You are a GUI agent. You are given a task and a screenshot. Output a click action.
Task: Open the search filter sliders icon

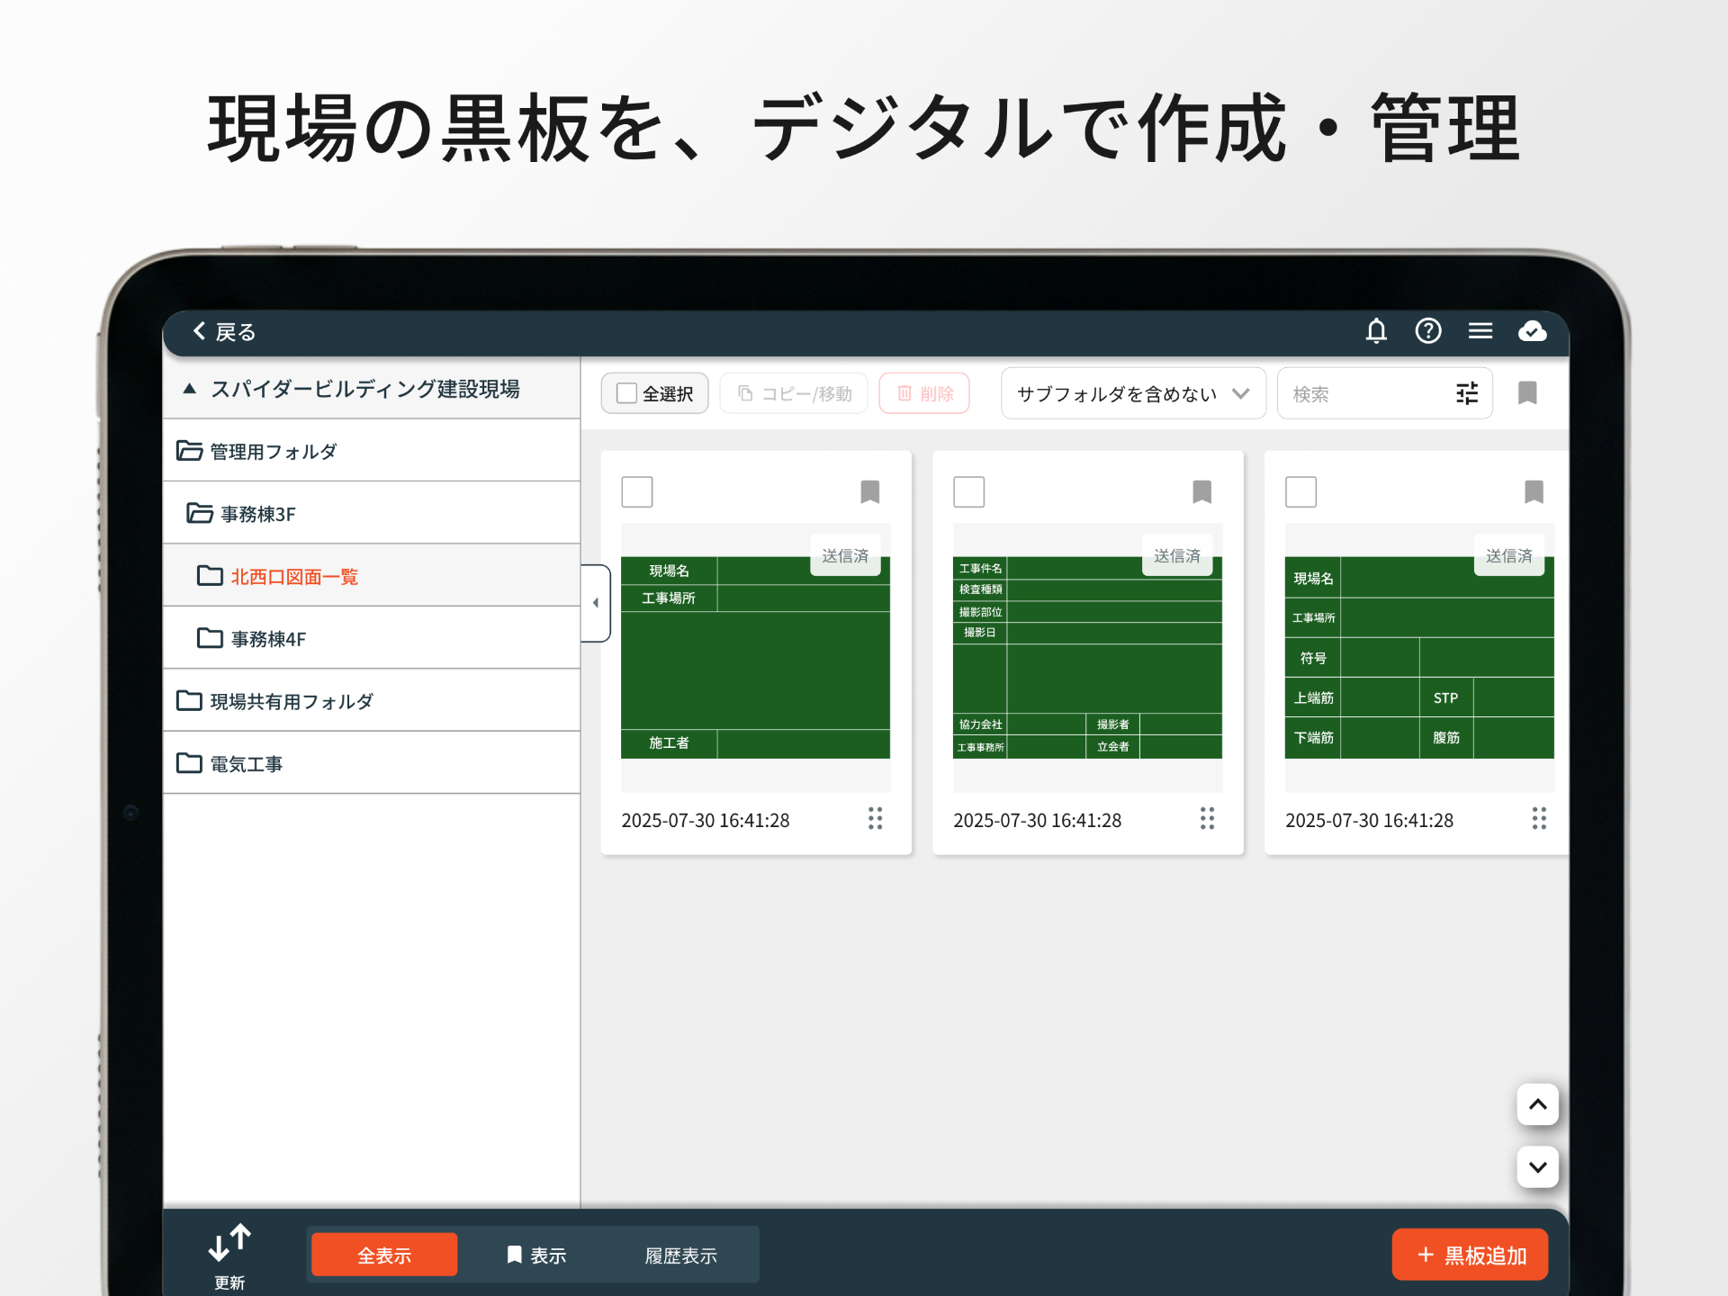pyautogui.click(x=1467, y=393)
